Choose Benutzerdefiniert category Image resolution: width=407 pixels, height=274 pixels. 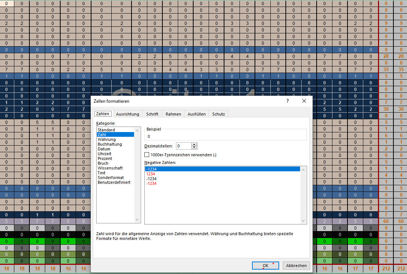114,183
